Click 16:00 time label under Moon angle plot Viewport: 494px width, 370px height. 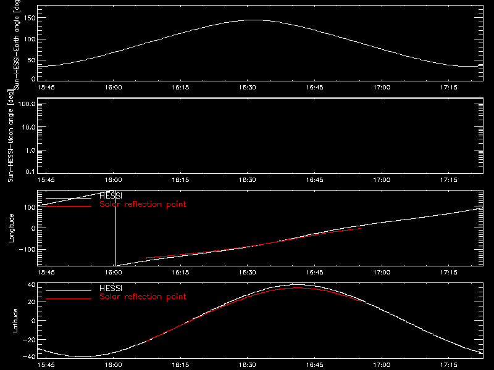click(113, 180)
